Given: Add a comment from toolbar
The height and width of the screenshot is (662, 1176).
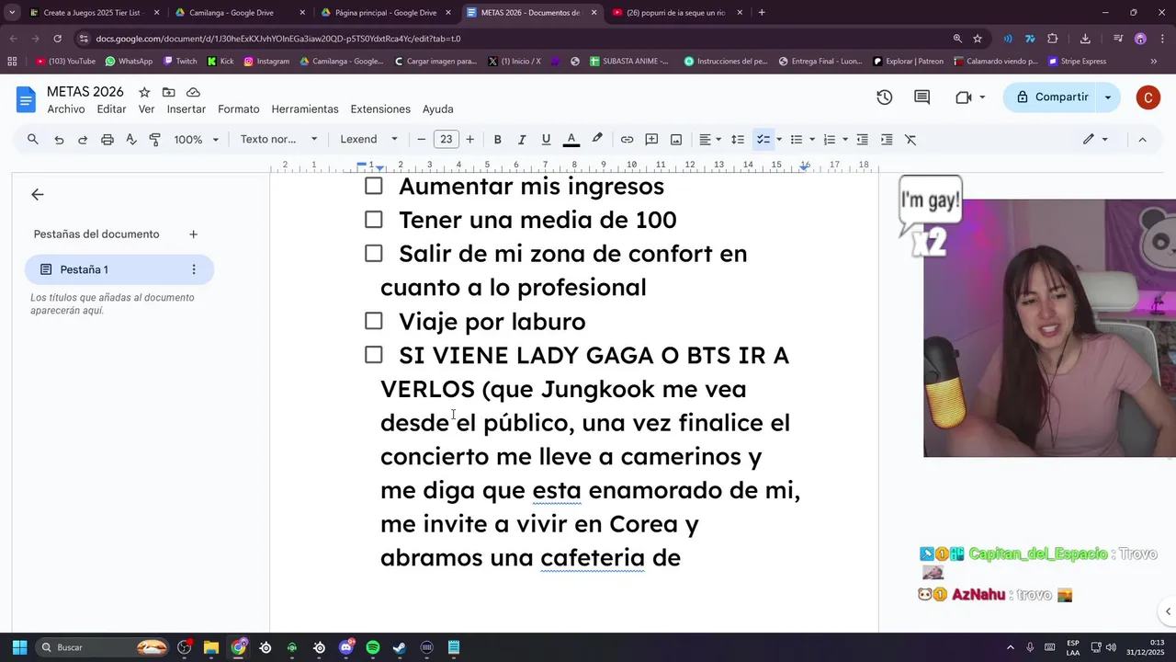Looking at the screenshot, I should click(x=651, y=140).
